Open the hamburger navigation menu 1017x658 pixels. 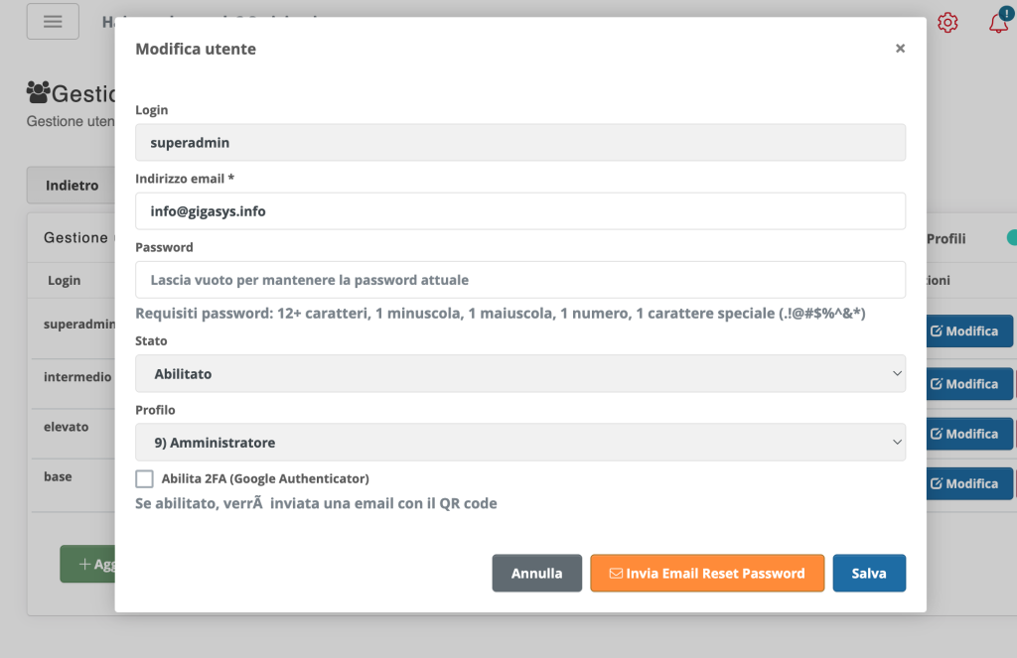[x=52, y=21]
